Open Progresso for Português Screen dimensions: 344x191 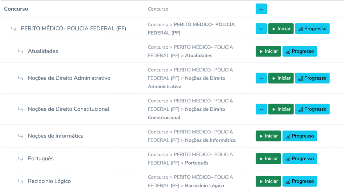(300, 159)
